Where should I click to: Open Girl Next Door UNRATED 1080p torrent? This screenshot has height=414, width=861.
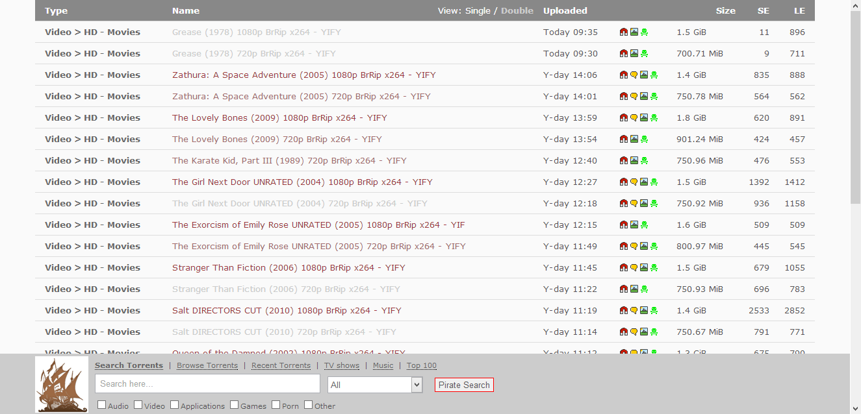coord(302,182)
